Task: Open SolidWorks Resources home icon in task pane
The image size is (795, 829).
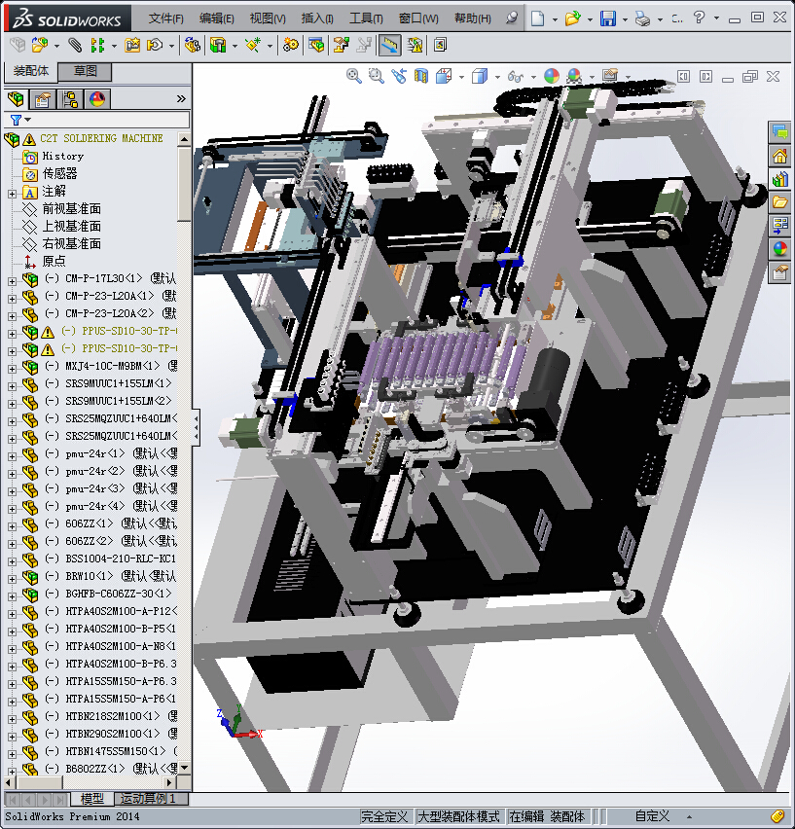Action: point(779,156)
